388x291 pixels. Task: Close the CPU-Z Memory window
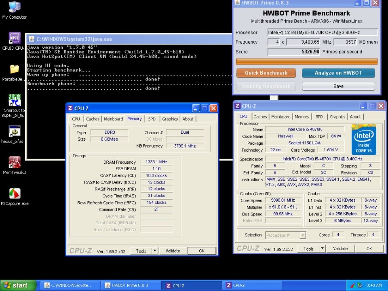pos(213,108)
